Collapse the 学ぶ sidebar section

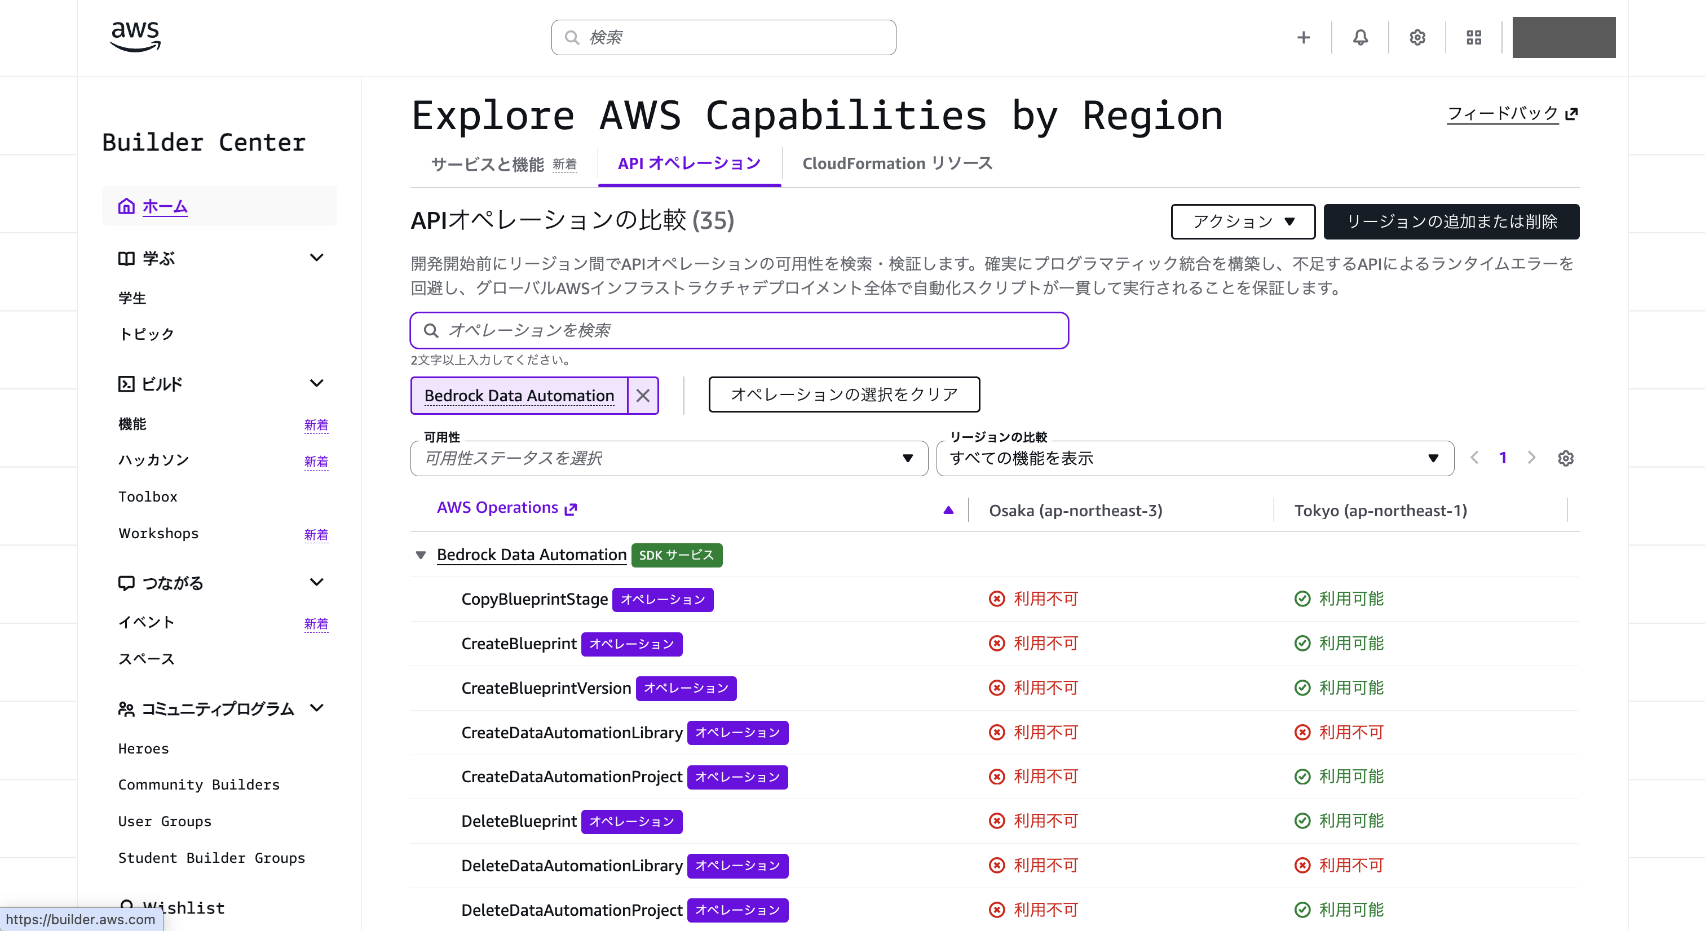tap(317, 258)
